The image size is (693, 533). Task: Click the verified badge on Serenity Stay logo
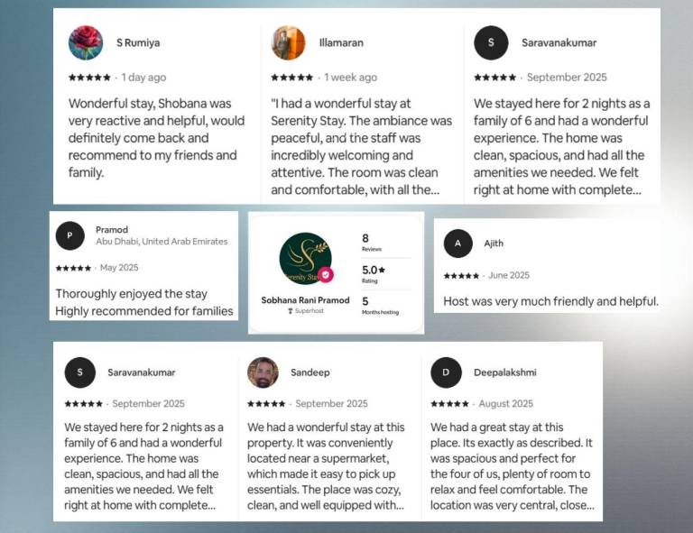coord(326,274)
